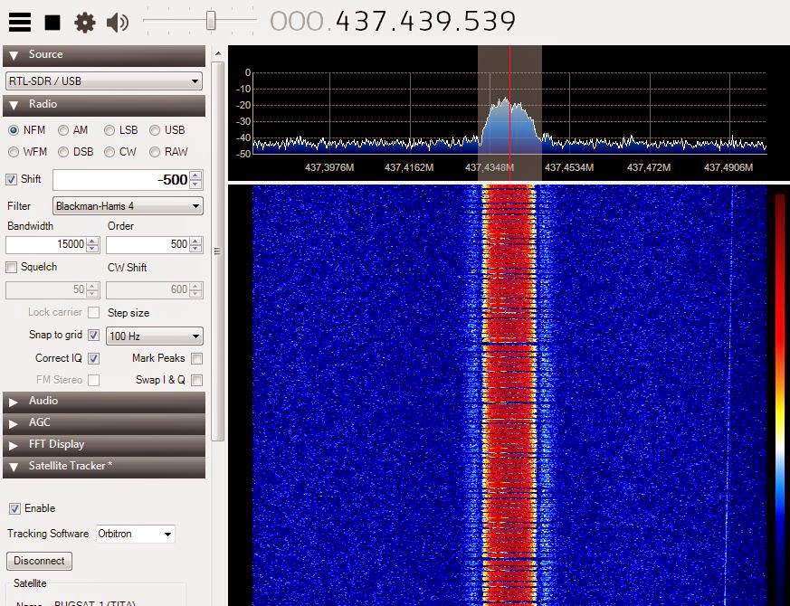Select DSB demodulation mode
The height and width of the screenshot is (606, 790).
point(63,152)
